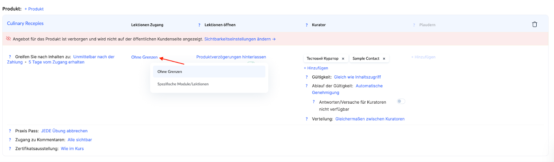Click help icon next to Praxis Pass
The image size is (554, 162).
pyautogui.click(x=10, y=131)
